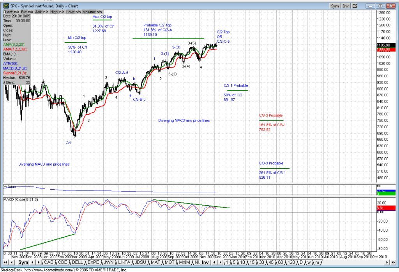The height and width of the screenshot is (272, 399).
Task: Select the 15 minute interval tab
Action: click(x=252, y=262)
